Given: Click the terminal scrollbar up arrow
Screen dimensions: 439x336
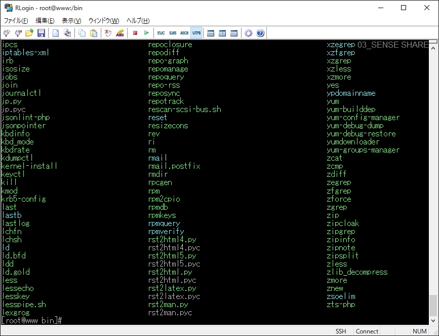Looking at the screenshot, I should click(433, 48).
